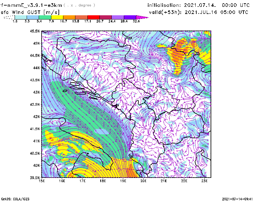
Task: Click the '40N' latitude label
Action: pos(36,166)
